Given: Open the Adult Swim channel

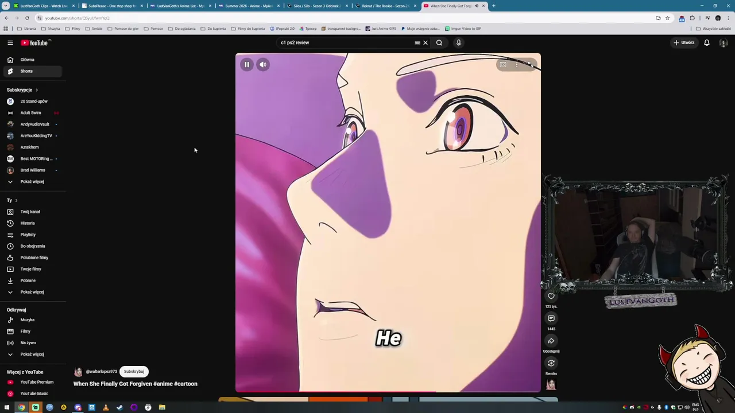Looking at the screenshot, I should coord(32,113).
